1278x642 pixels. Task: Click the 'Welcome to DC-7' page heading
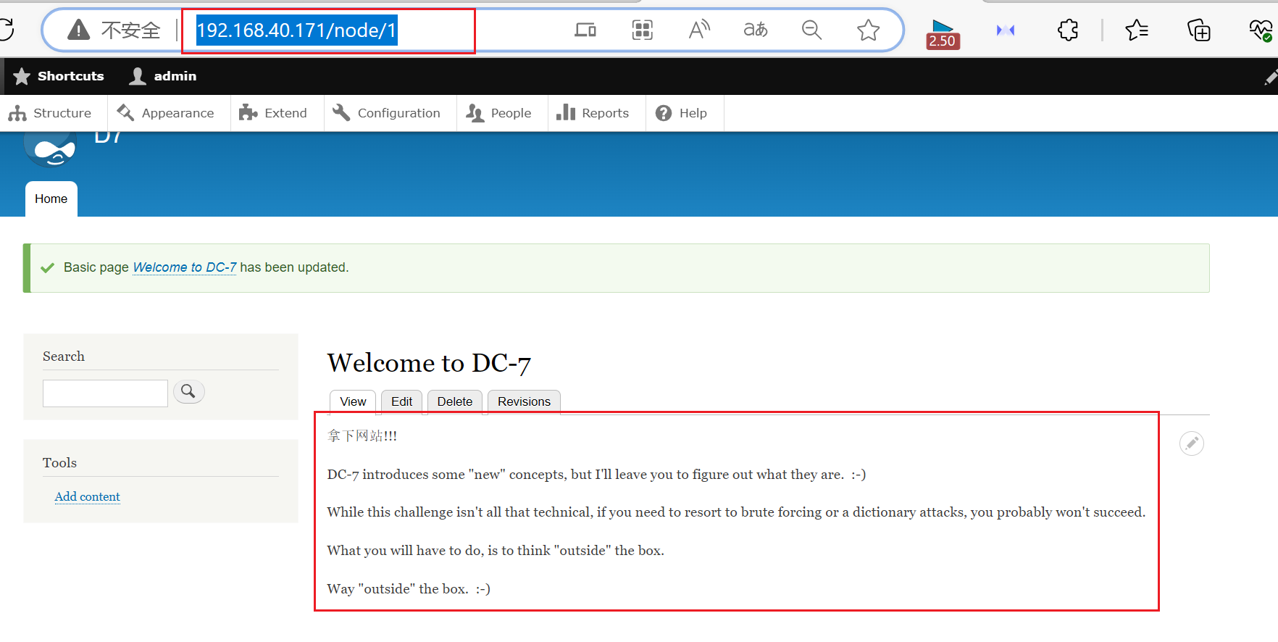pyautogui.click(x=429, y=363)
